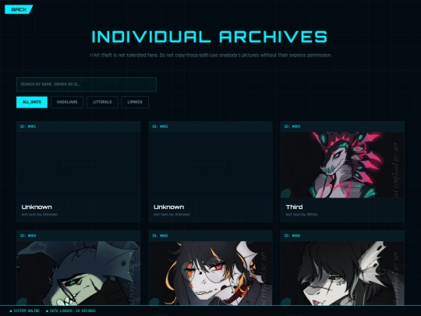The width and height of the screenshot is (421, 316).
Task: Go back using the BACK button
Action: pos(19,9)
